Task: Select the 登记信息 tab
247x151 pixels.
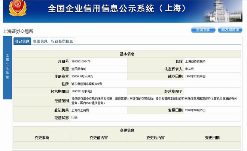Action: [22, 41]
